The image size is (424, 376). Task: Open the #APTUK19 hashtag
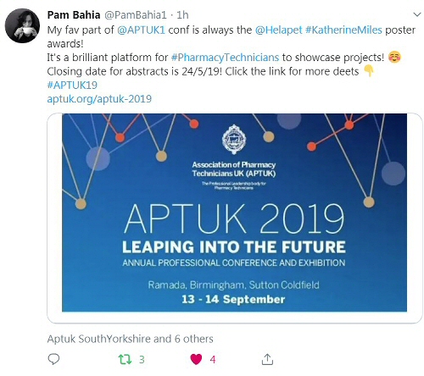(72, 85)
